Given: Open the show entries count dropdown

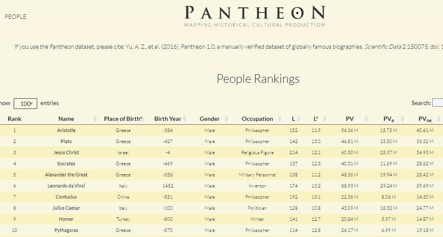Looking at the screenshot, I should coord(26,103).
